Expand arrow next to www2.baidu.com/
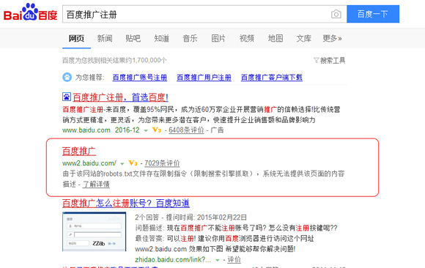425x268 pixels. coord(122,164)
